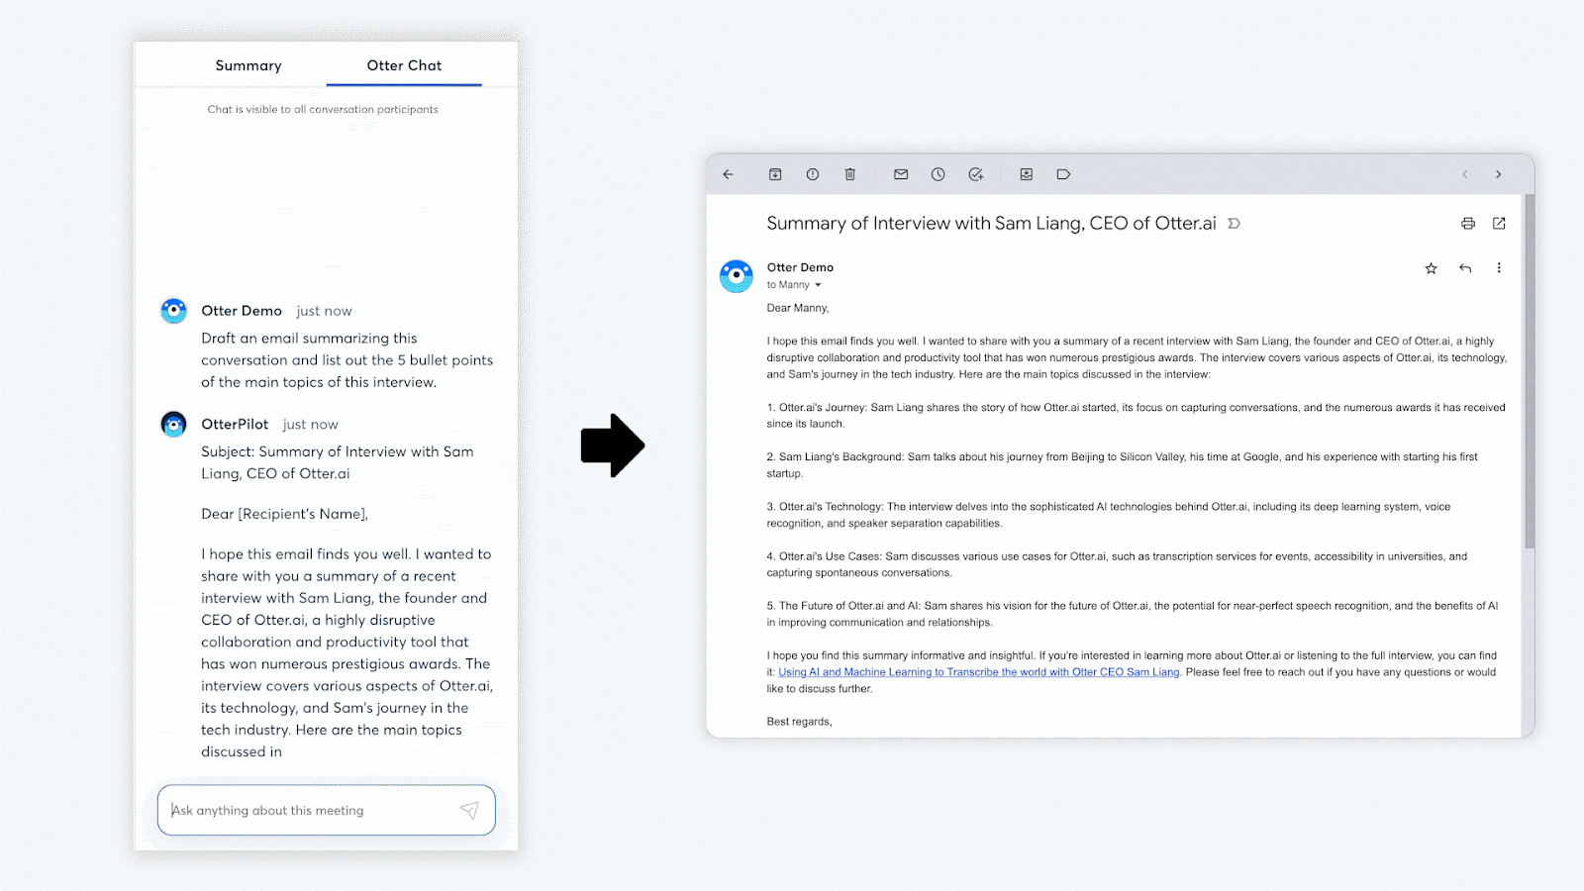
Task: Select email subject heading text
Action: (x=991, y=224)
